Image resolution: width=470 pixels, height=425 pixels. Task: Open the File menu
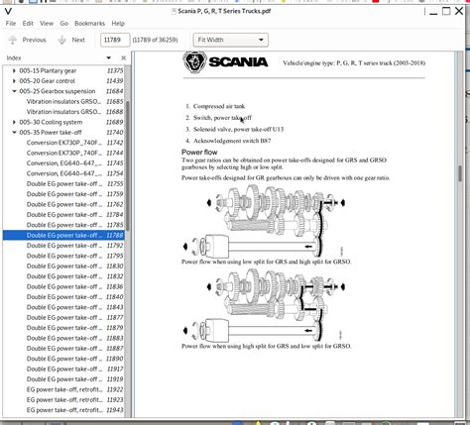tap(11, 24)
